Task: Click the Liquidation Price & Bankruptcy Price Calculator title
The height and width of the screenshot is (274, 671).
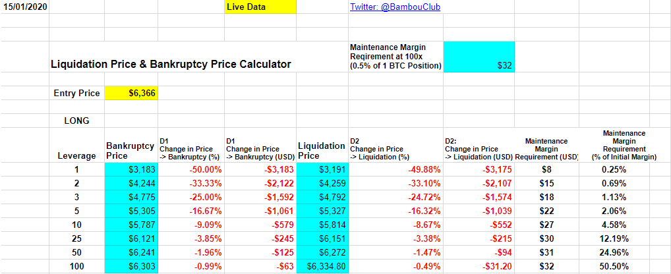Action: [171, 65]
